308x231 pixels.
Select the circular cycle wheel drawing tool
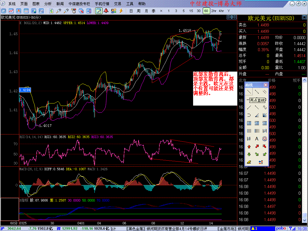(265, 139)
